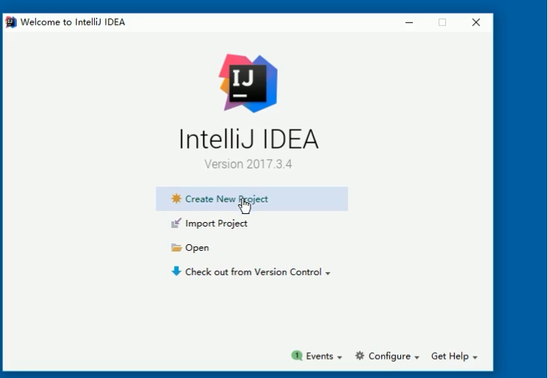Image resolution: width=548 pixels, height=378 pixels.
Task: Click the large IntelliJ IDEA logo
Action: pos(248,83)
